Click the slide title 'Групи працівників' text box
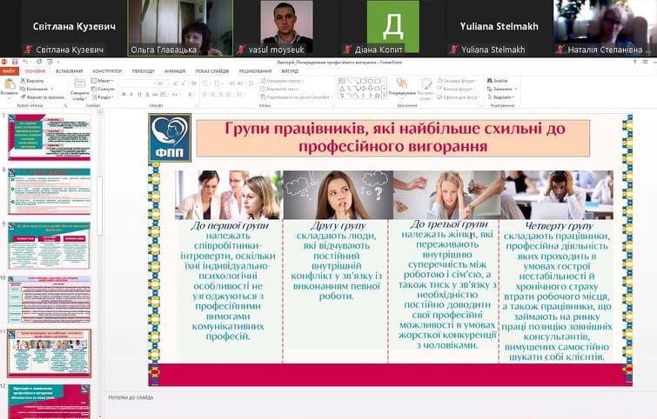The height and width of the screenshot is (419, 657). (393, 137)
